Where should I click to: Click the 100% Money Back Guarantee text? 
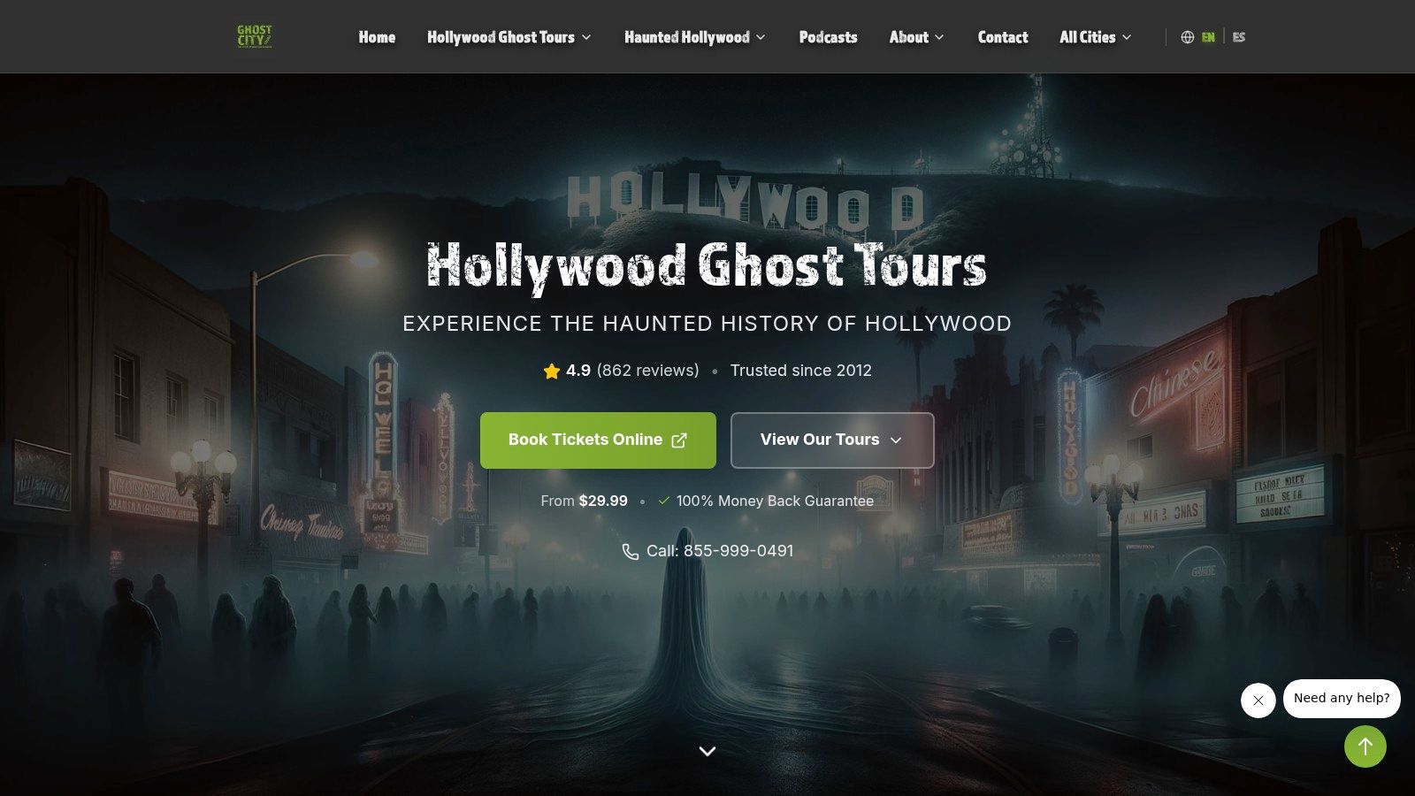(x=775, y=501)
